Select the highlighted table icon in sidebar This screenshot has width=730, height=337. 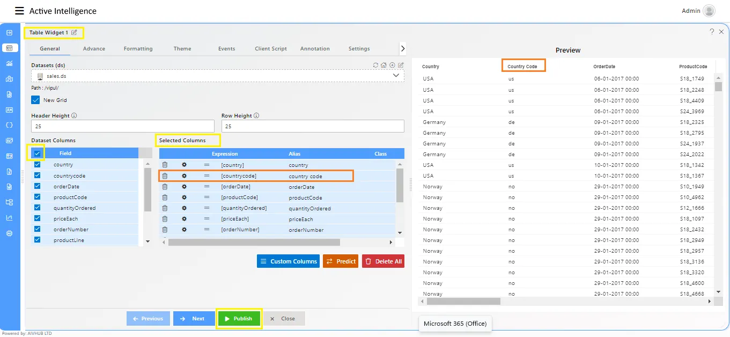[x=9, y=48]
